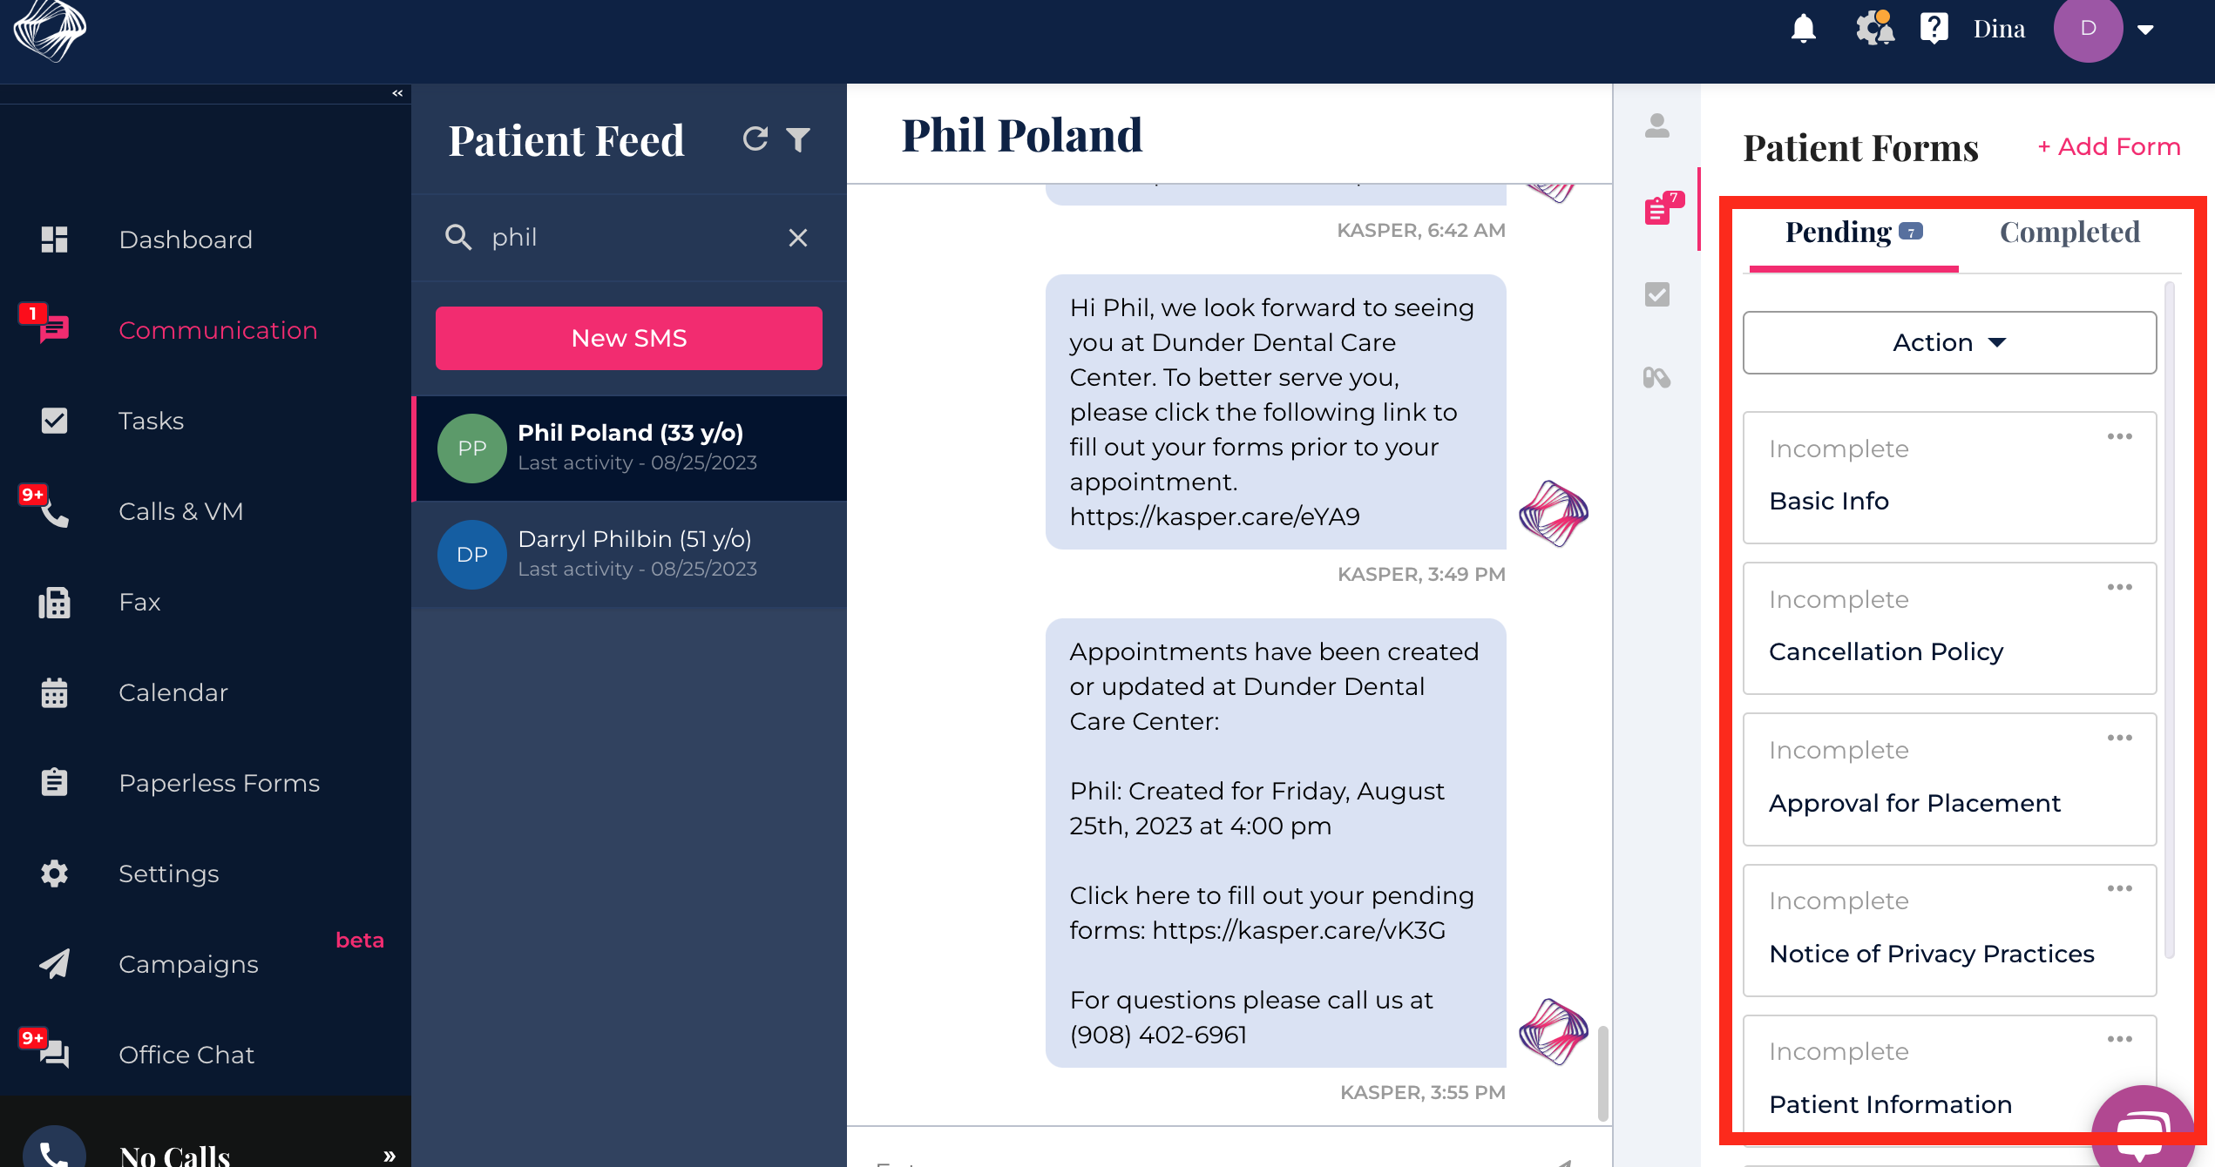Open the patient tasks checkmark icon
The image size is (2215, 1167).
tap(1656, 294)
